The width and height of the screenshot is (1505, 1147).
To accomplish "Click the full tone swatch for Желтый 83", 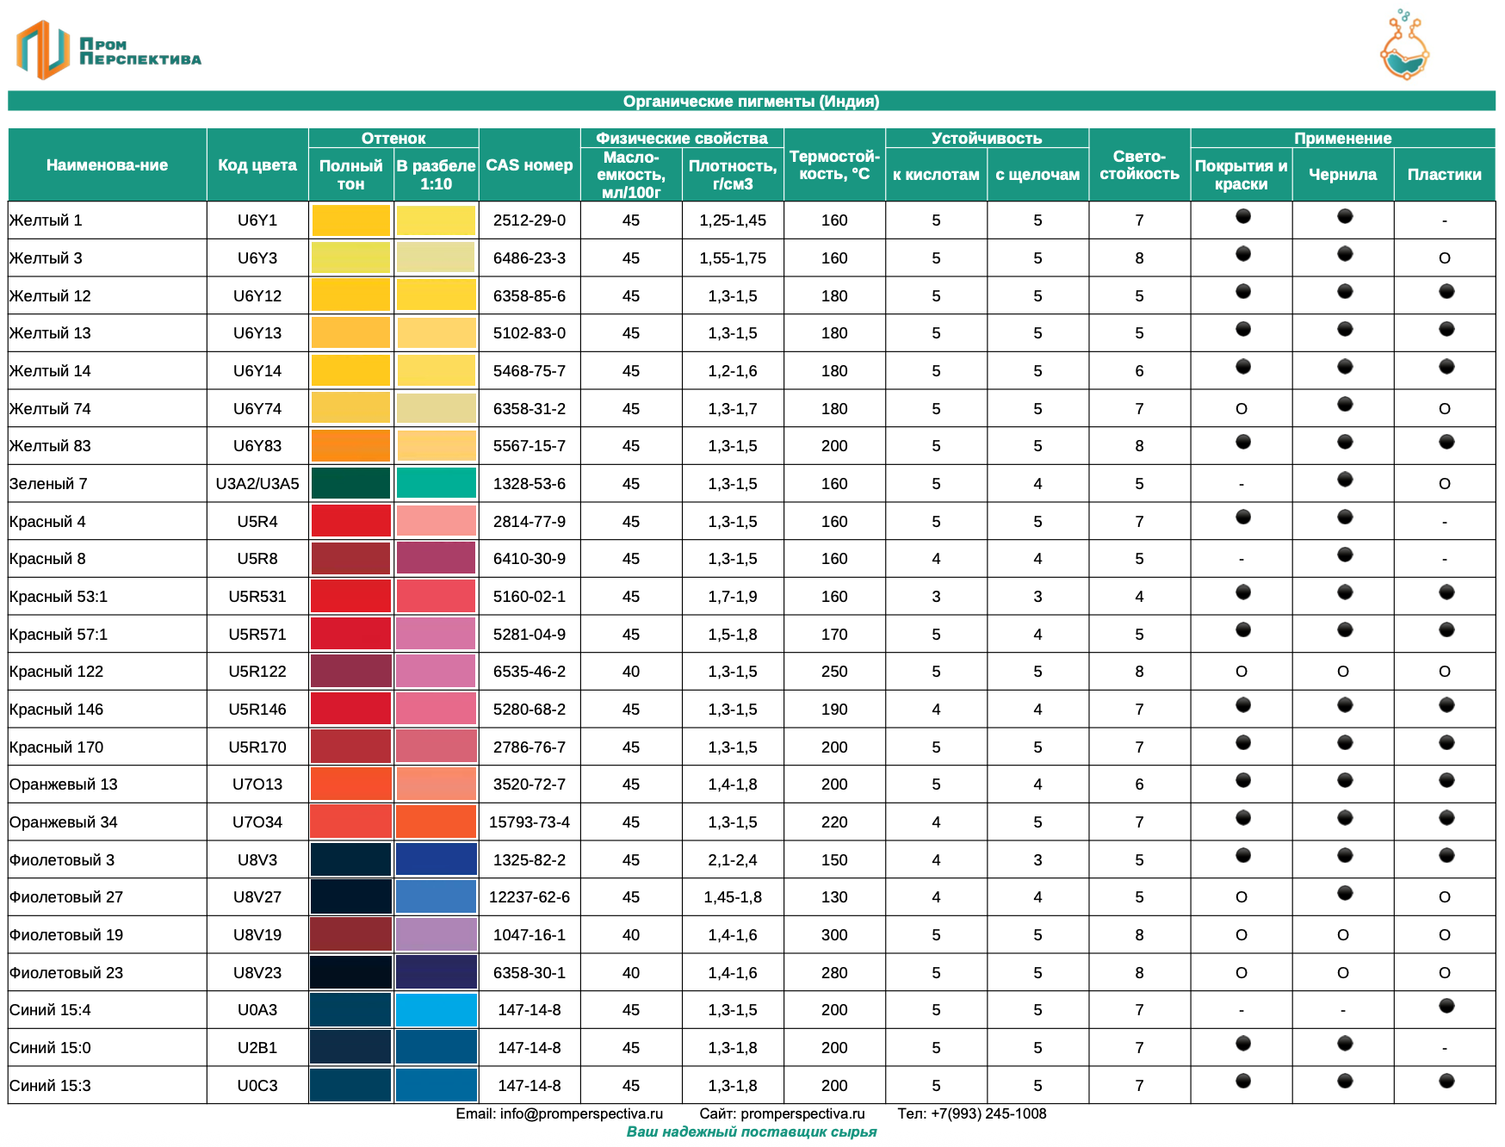I will (350, 446).
